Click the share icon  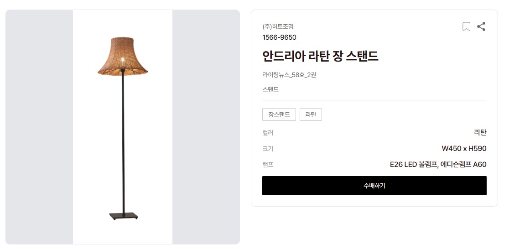click(x=481, y=26)
